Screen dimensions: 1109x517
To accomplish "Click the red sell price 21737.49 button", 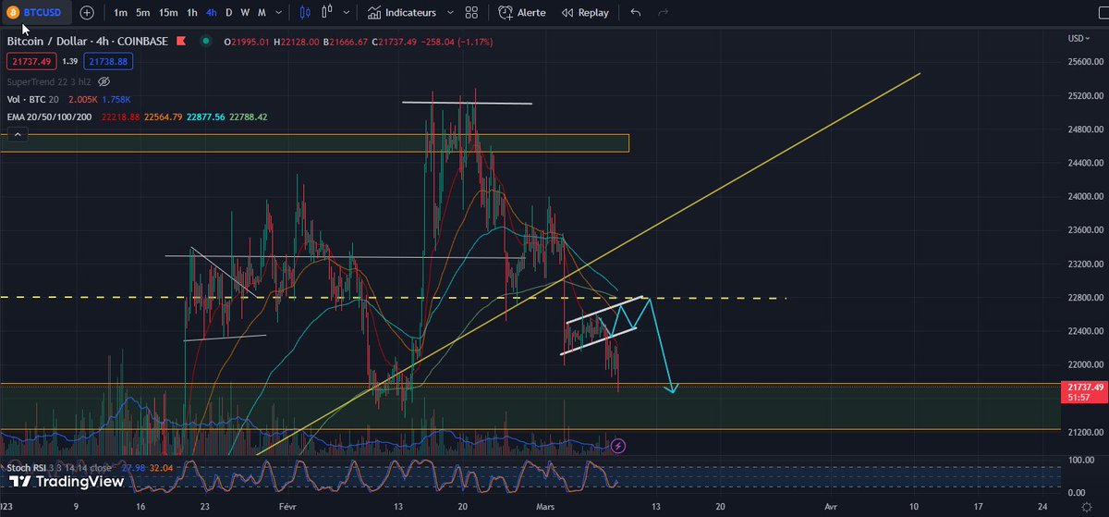I will point(30,60).
